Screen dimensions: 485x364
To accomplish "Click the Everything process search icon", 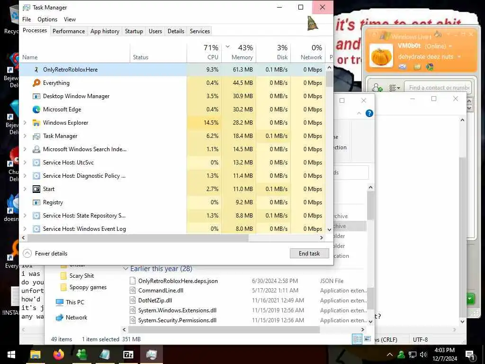I will tap(36, 83).
